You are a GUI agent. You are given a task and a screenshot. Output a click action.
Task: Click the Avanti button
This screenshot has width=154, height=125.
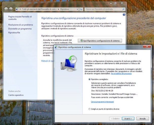128,119
